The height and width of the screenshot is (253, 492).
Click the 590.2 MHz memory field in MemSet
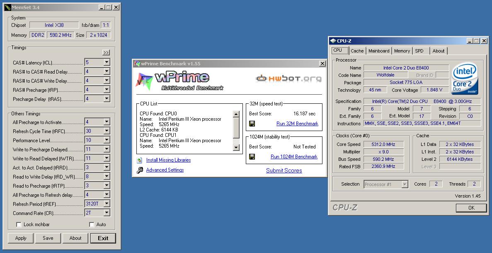pyautogui.click(x=61, y=35)
